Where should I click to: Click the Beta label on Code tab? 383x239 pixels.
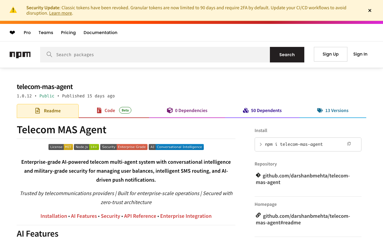pos(125,110)
